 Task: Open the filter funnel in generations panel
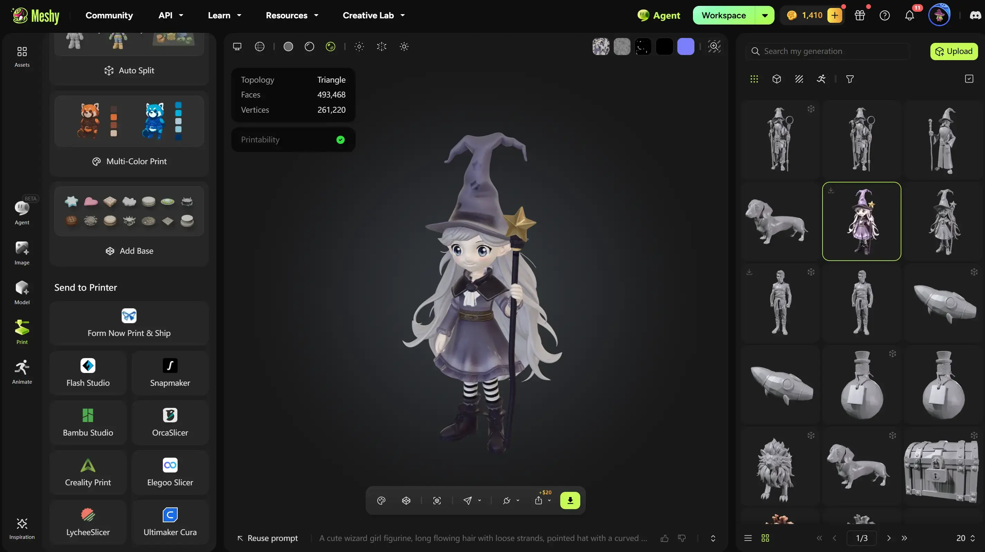click(850, 79)
